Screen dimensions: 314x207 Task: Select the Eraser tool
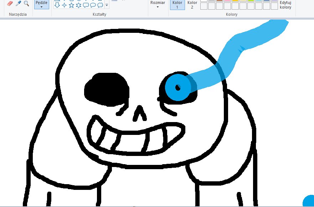(10, 4)
